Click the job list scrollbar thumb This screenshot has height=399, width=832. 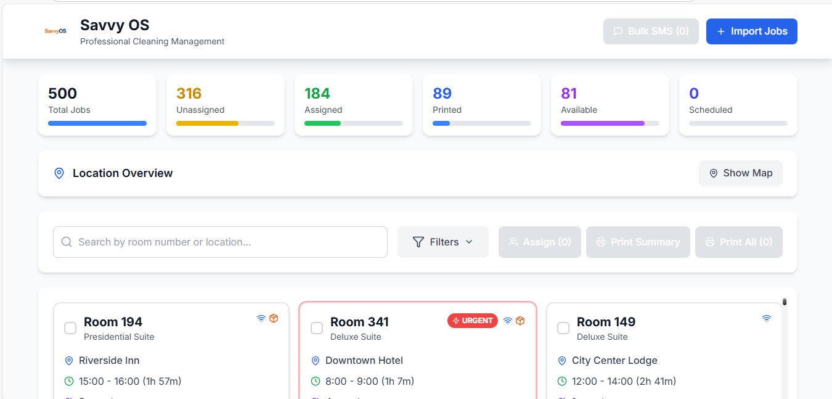pyautogui.click(x=785, y=302)
